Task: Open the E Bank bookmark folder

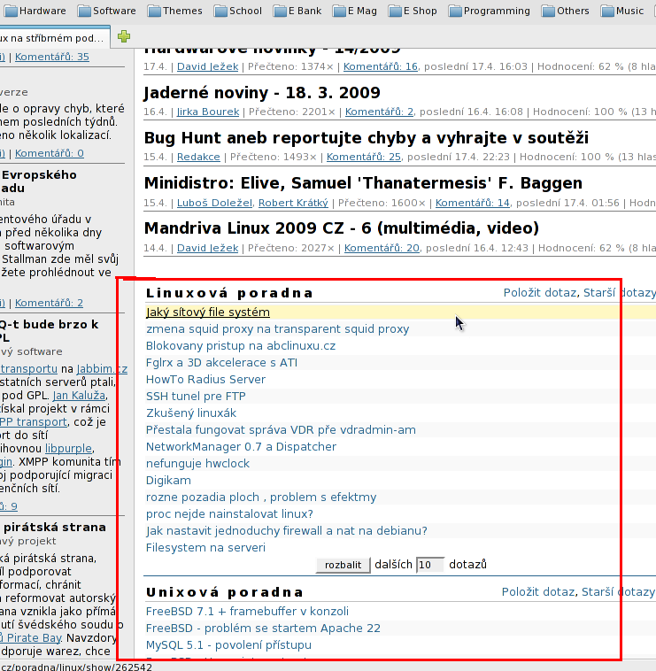Action: click(x=297, y=11)
